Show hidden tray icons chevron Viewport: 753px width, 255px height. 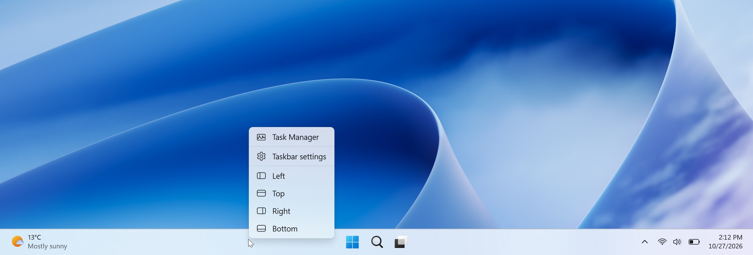click(x=645, y=242)
